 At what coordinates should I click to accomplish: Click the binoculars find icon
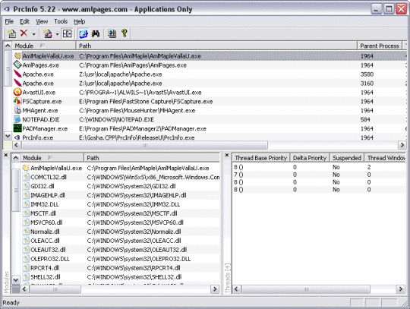pos(96,33)
